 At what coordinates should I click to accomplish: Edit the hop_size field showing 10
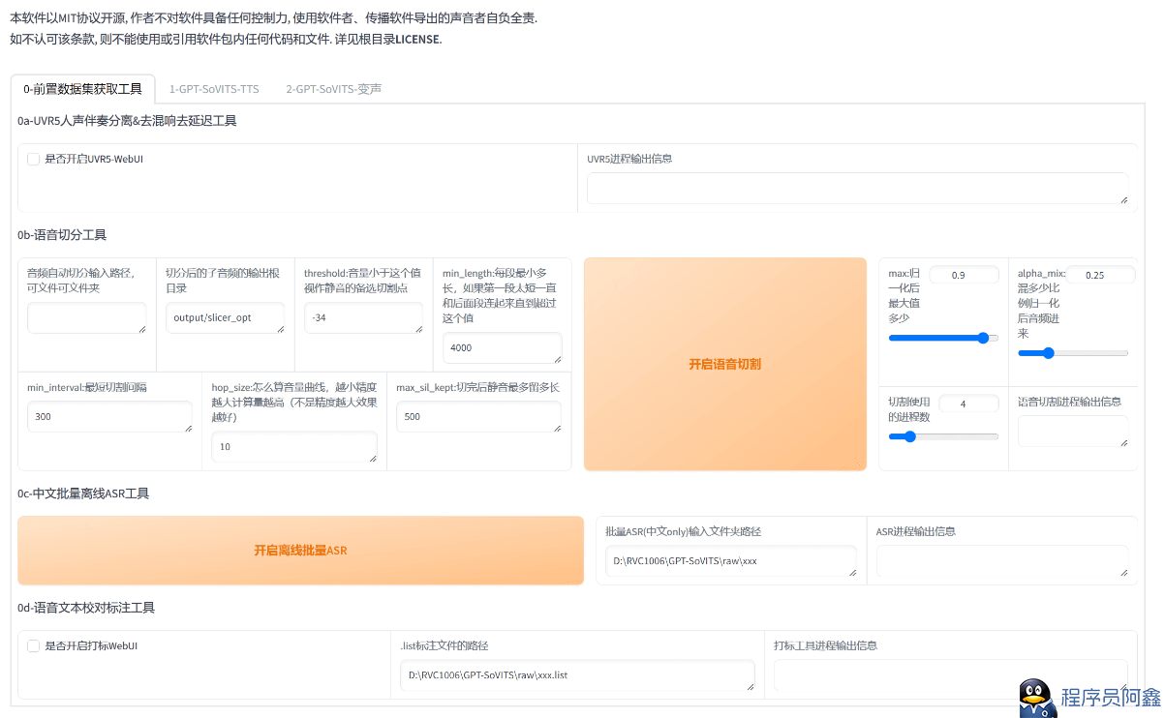(x=294, y=447)
